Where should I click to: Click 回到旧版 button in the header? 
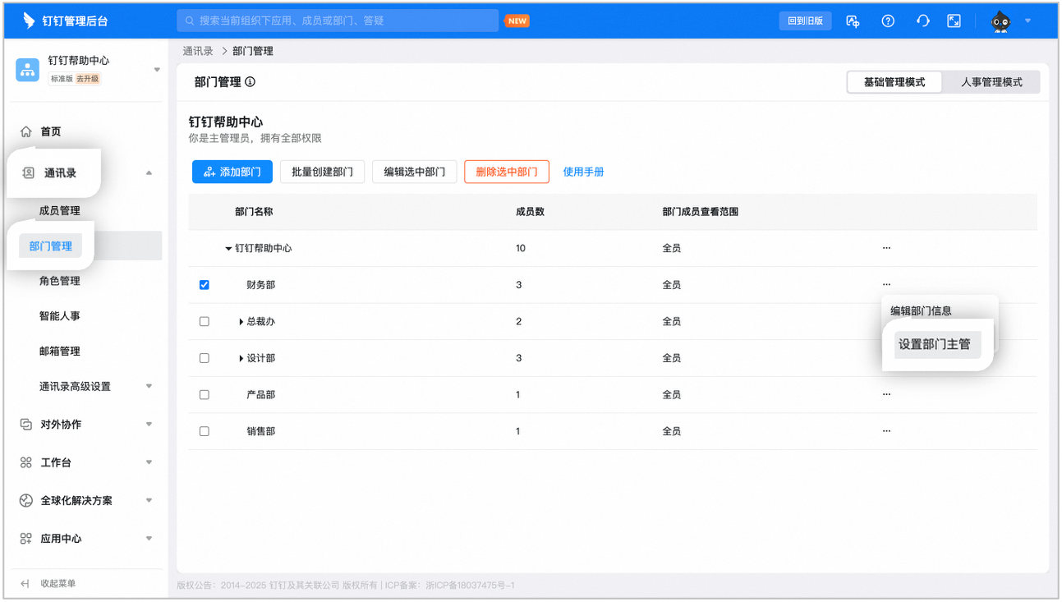click(x=805, y=21)
